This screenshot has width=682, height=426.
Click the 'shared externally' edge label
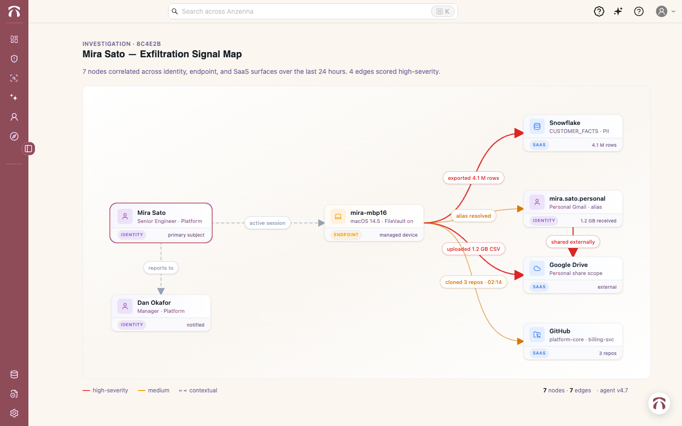573,242
